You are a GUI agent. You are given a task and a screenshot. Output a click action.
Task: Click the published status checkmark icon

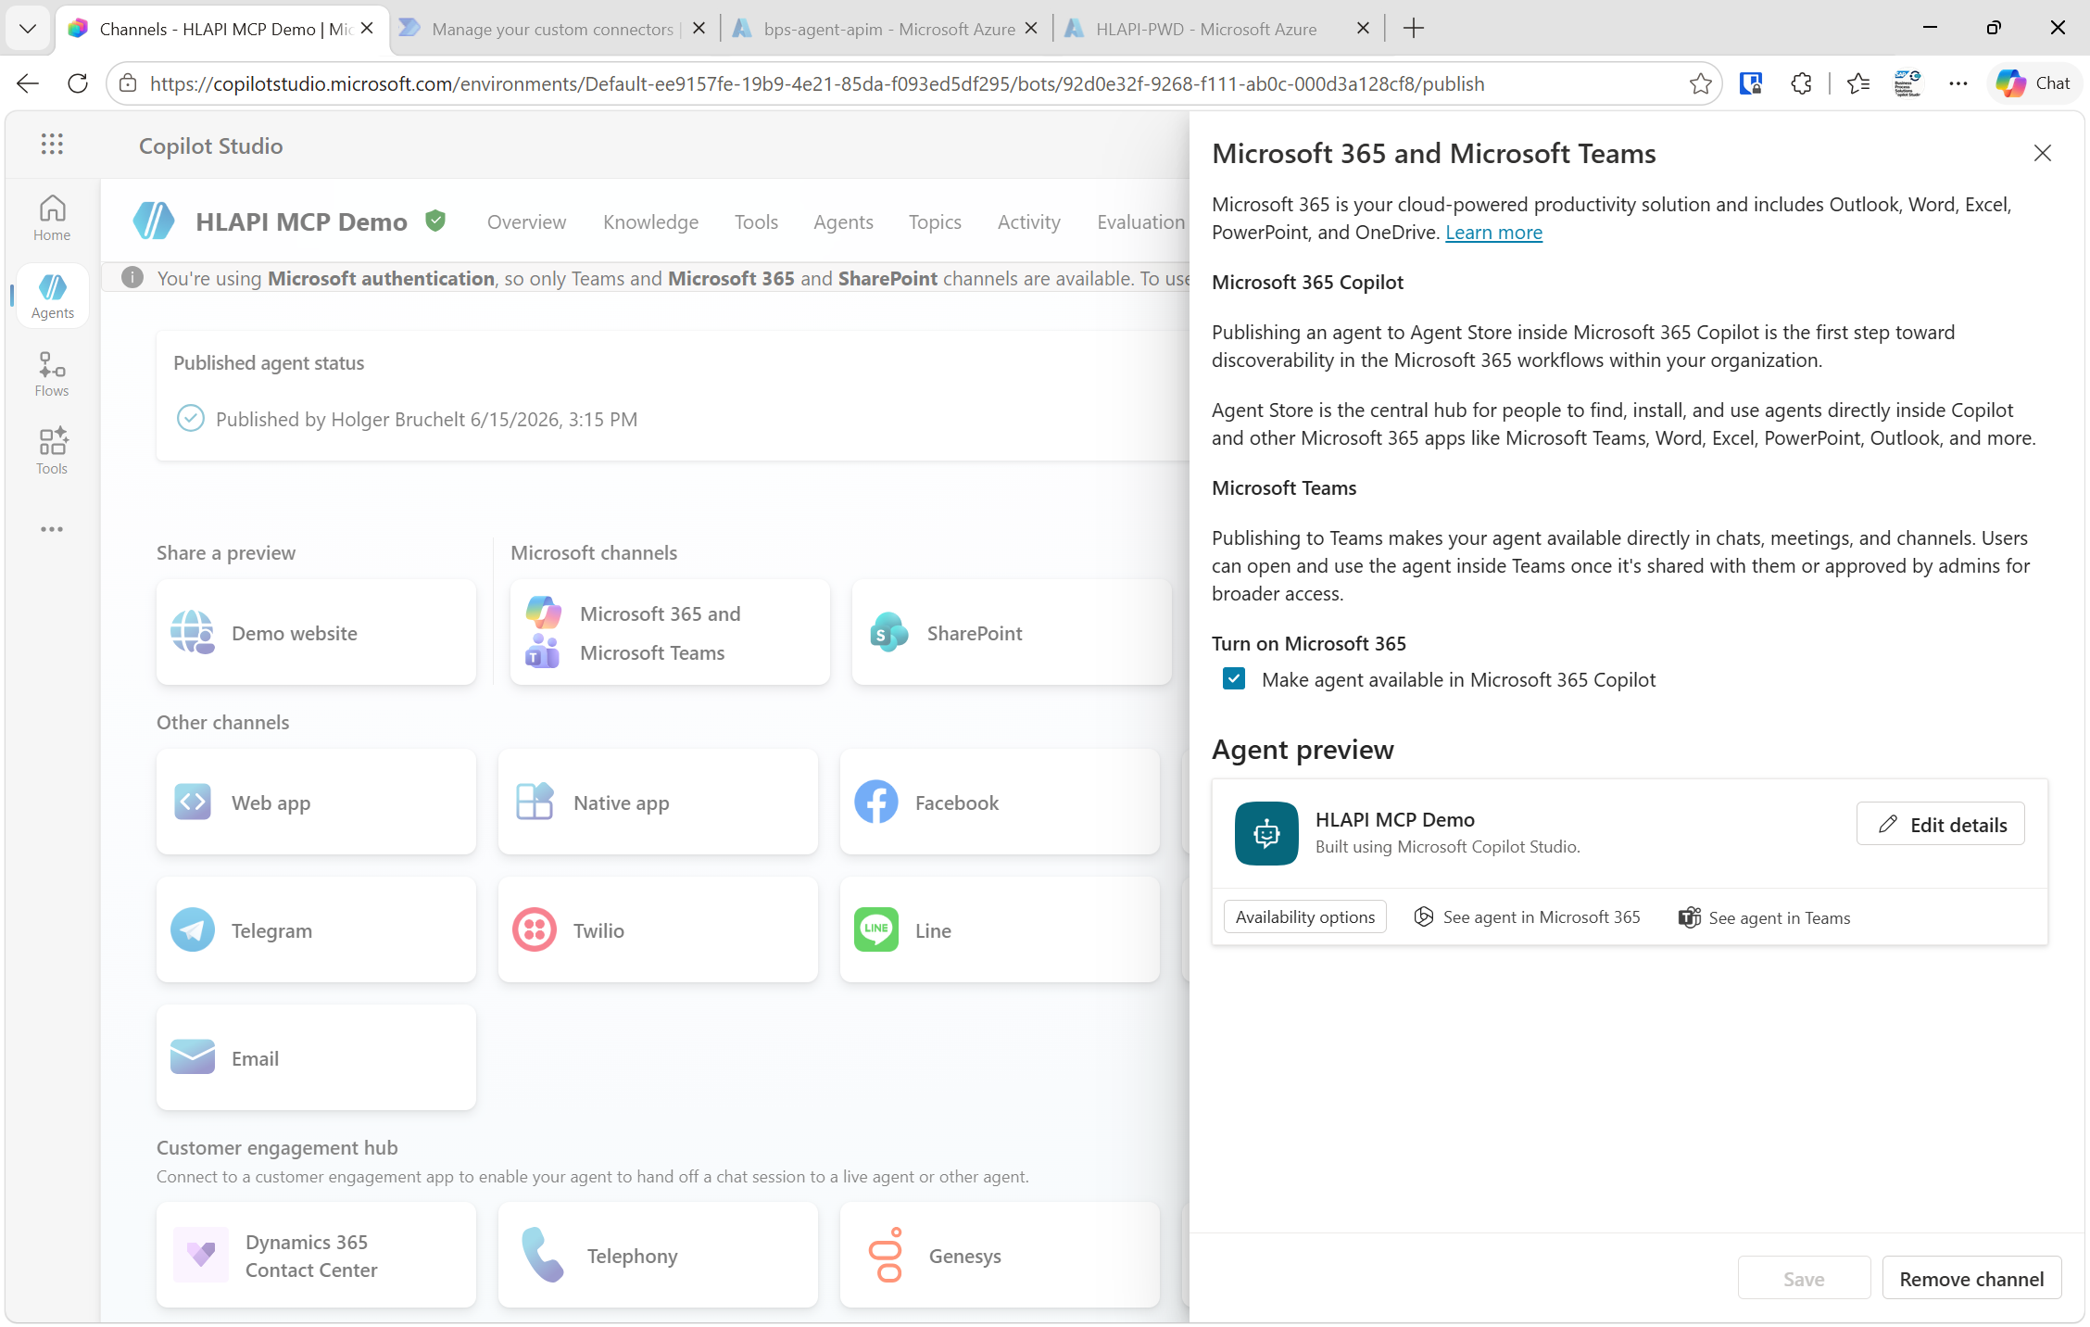[x=190, y=418]
